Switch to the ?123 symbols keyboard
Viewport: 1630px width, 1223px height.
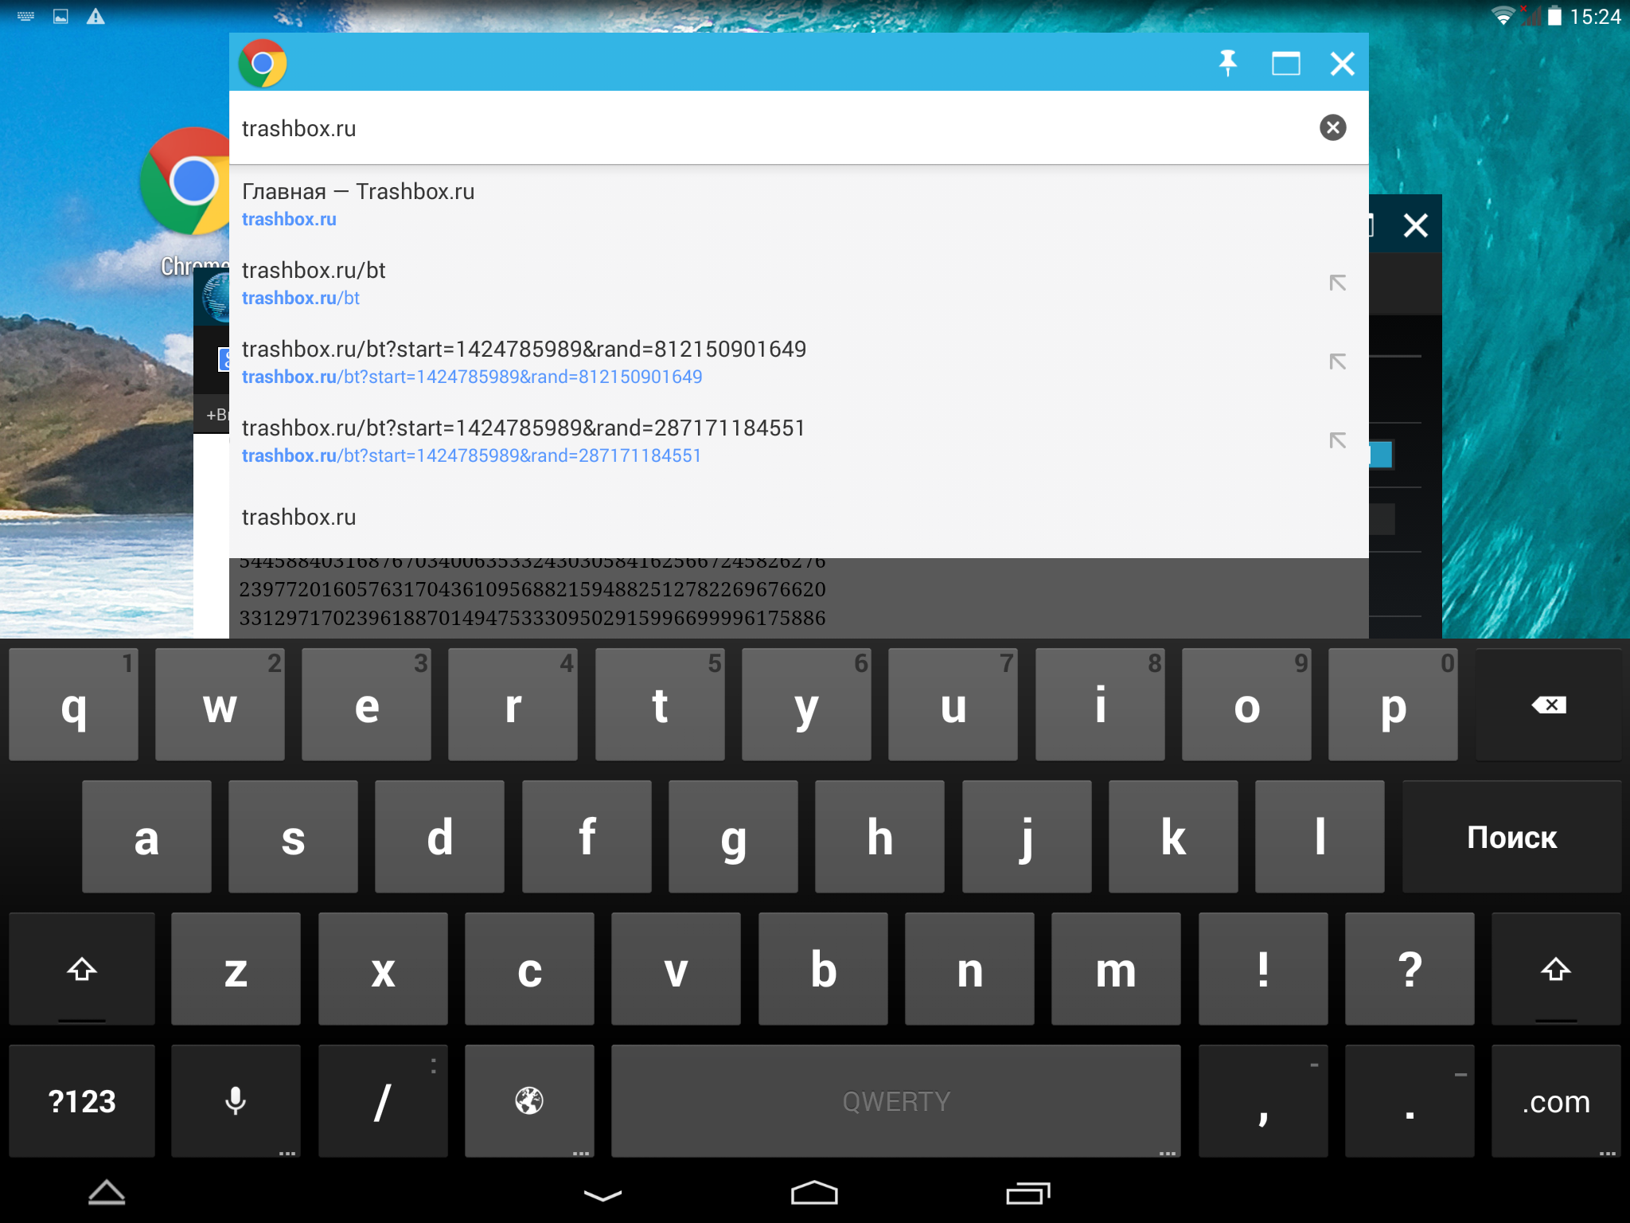[82, 1101]
